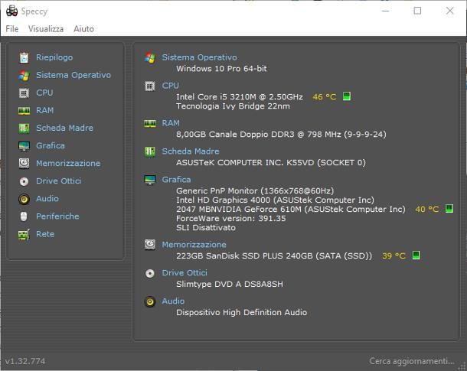Open Scheda Madre section in sidebar
The image size is (467, 371).
click(x=64, y=128)
